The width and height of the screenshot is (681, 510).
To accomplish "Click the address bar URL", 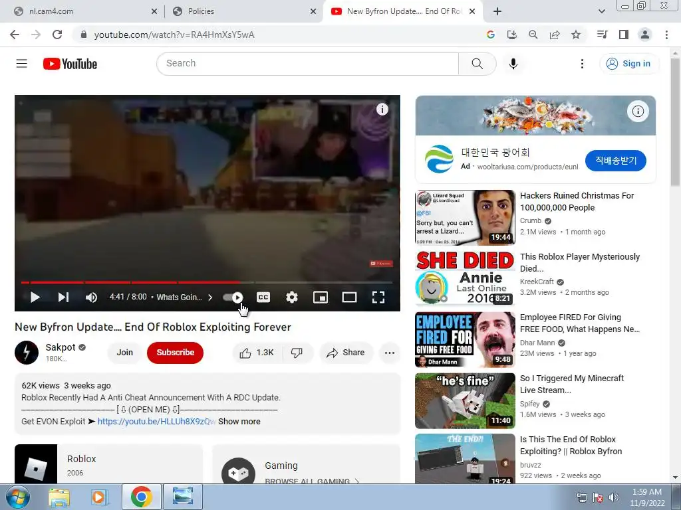I will pyautogui.click(x=174, y=35).
